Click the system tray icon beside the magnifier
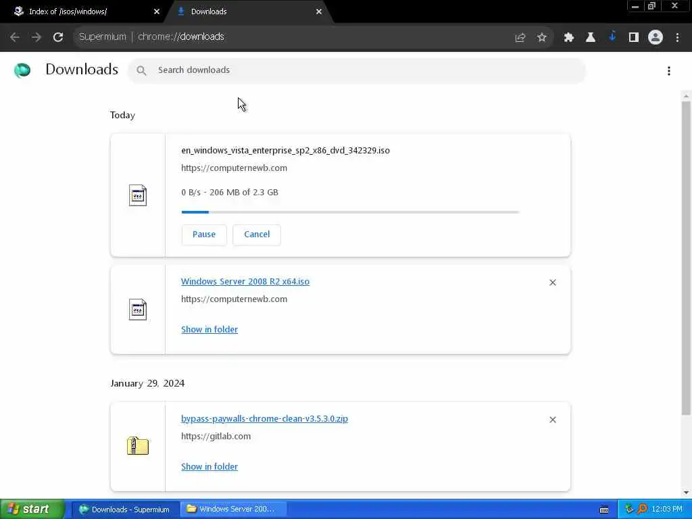Image resolution: width=692 pixels, height=519 pixels. click(x=629, y=510)
